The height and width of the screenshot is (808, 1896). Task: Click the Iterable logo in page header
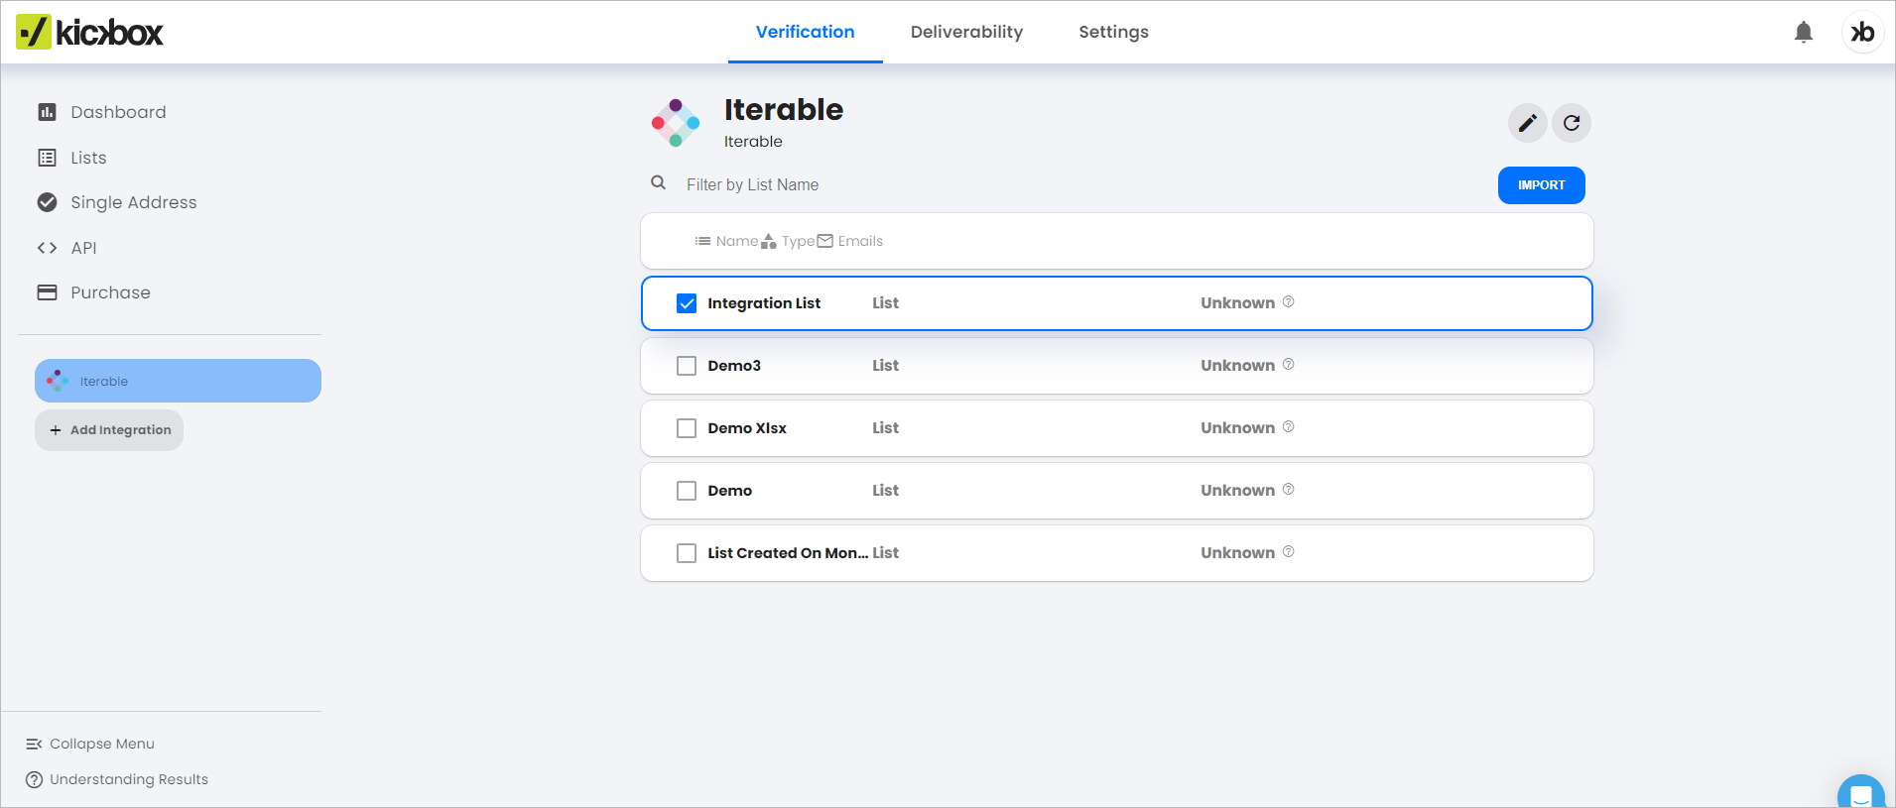pyautogui.click(x=676, y=123)
